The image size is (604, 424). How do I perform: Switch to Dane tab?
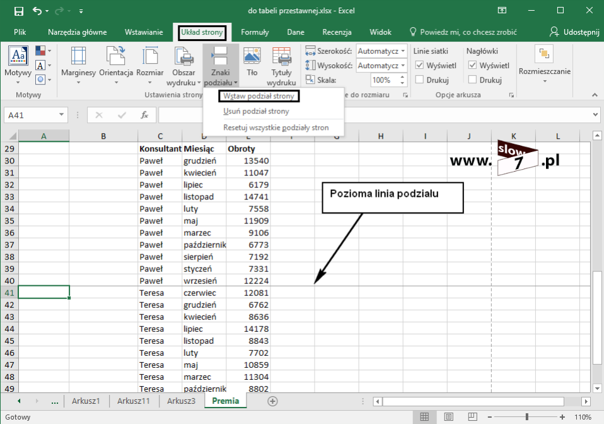pyautogui.click(x=296, y=32)
